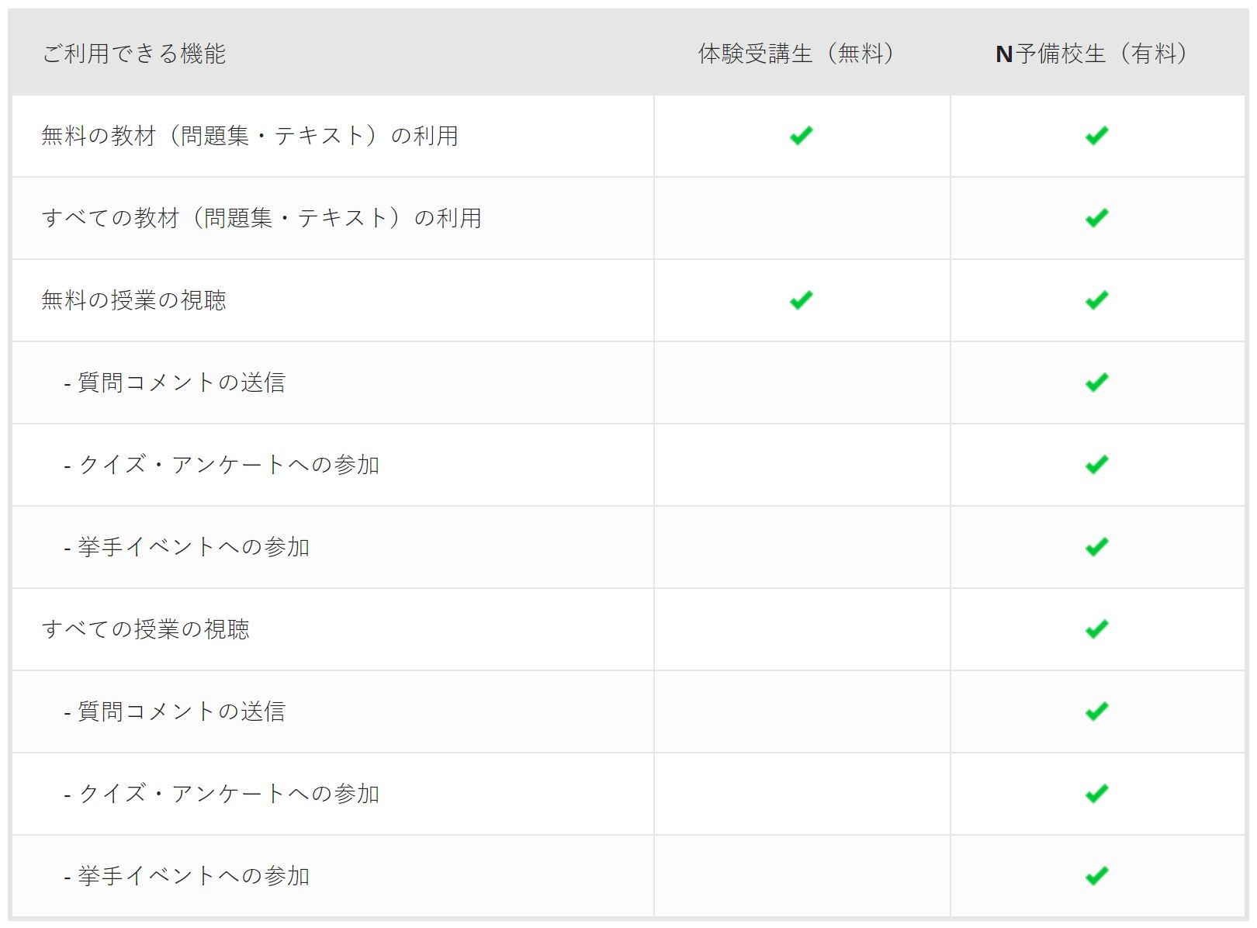Select the 無料の教材（問題集・テキスト）の利用 row label
1257x928 pixels.
pyautogui.click(x=250, y=136)
